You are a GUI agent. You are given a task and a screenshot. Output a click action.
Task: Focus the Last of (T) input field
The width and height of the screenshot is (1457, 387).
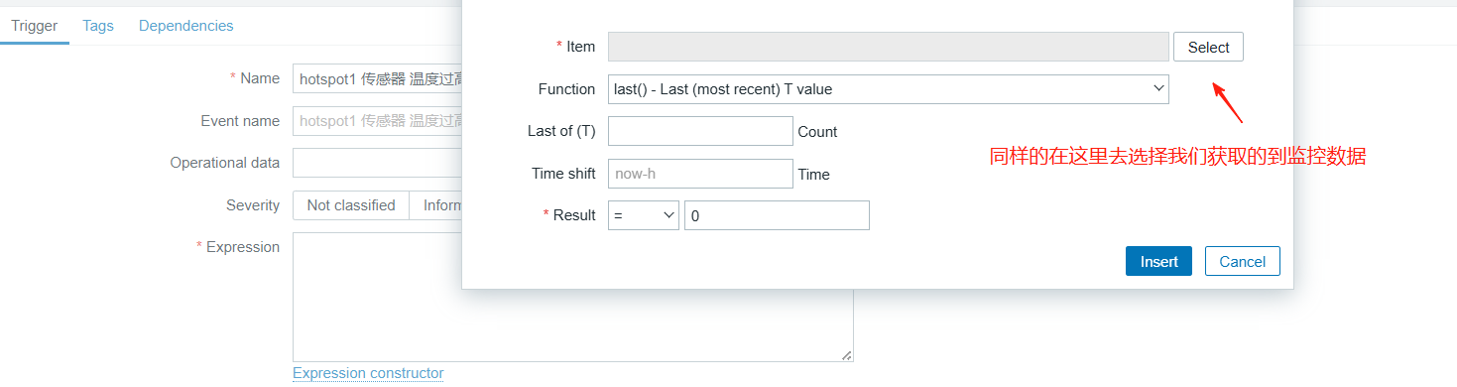coord(700,131)
